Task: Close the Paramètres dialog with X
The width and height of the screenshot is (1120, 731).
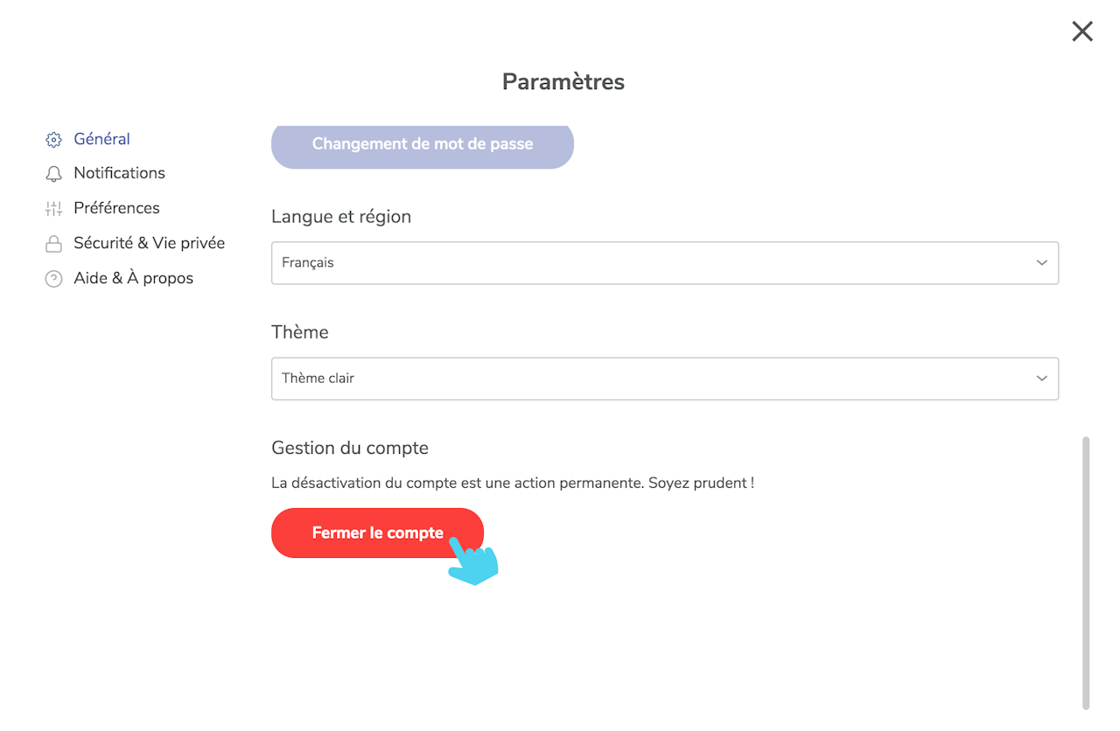Action: point(1082,31)
